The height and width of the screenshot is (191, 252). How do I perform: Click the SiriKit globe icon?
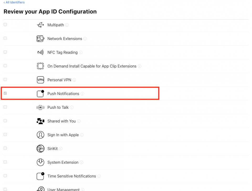40,148
